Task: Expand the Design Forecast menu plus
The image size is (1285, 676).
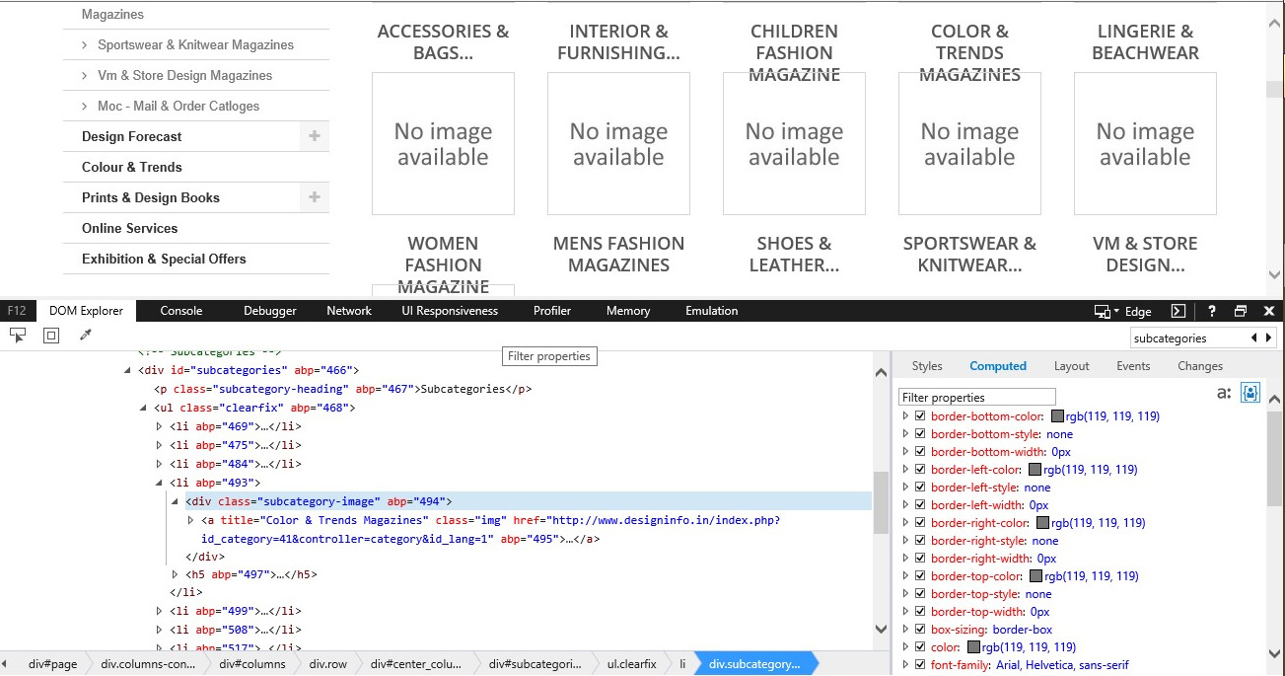Action: (x=315, y=136)
